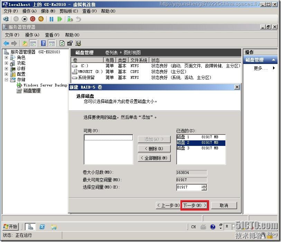This screenshot has height=242, width=281.
Task: Click the language bar help icon
Action: pos(213,227)
